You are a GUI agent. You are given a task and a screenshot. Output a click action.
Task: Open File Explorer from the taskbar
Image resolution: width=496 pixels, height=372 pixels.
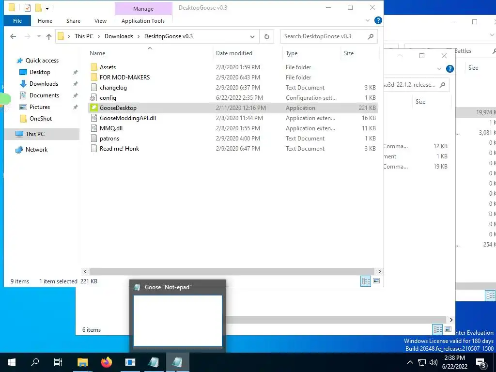[82, 362]
